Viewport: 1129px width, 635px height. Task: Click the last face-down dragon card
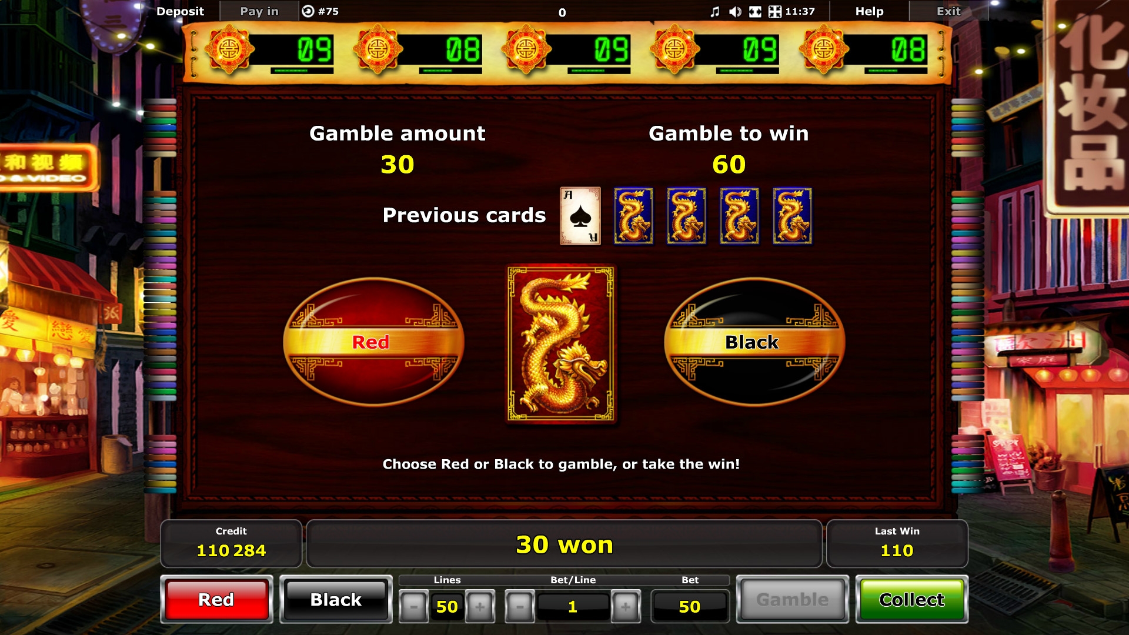[792, 216]
